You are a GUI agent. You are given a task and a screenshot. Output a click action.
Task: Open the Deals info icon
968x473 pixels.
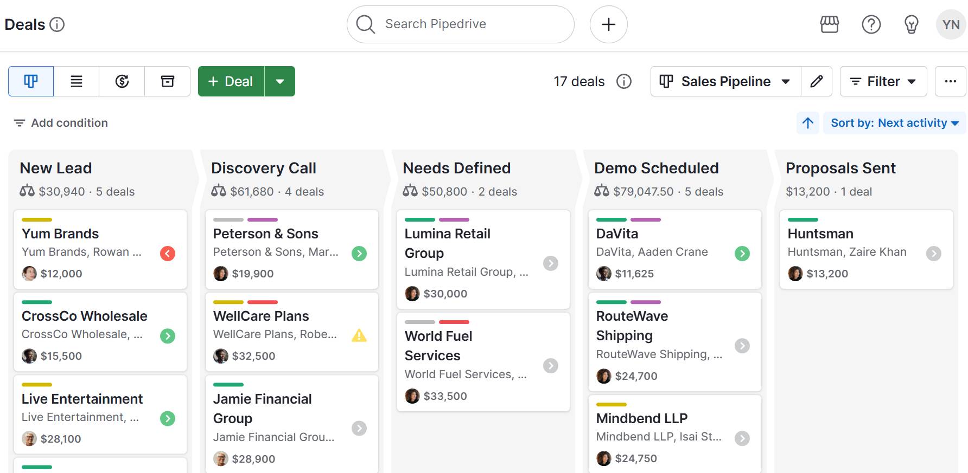coord(57,24)
